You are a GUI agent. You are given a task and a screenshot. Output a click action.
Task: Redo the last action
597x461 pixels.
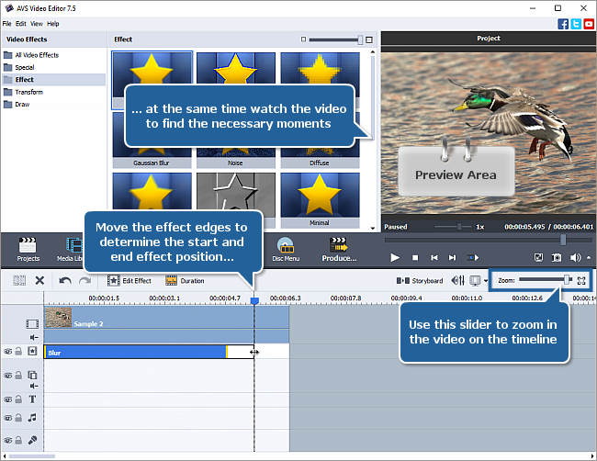click(x=84, y=281)
